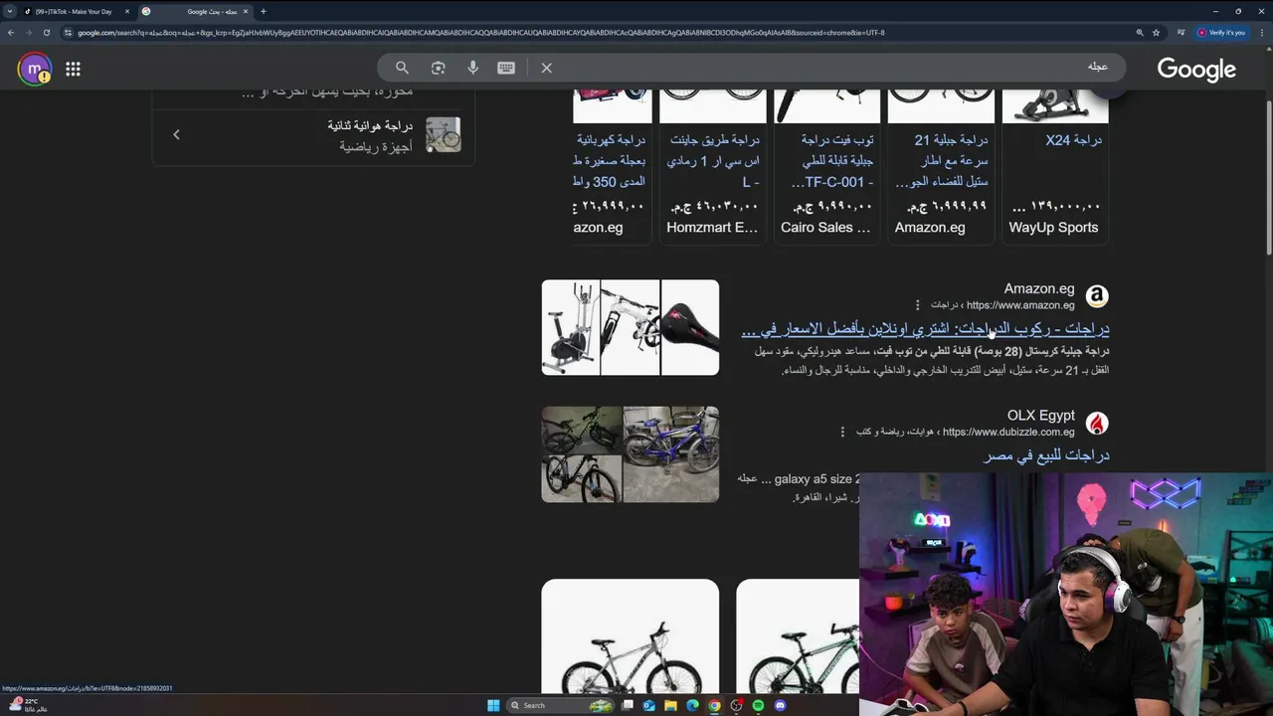
Task: Open the Windows Start menu
Action: click(x=493, y=705)
